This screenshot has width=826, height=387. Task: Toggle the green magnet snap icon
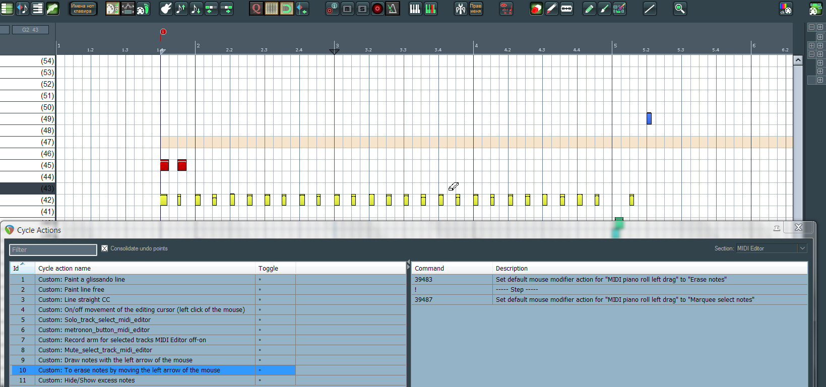click(287, 9)
